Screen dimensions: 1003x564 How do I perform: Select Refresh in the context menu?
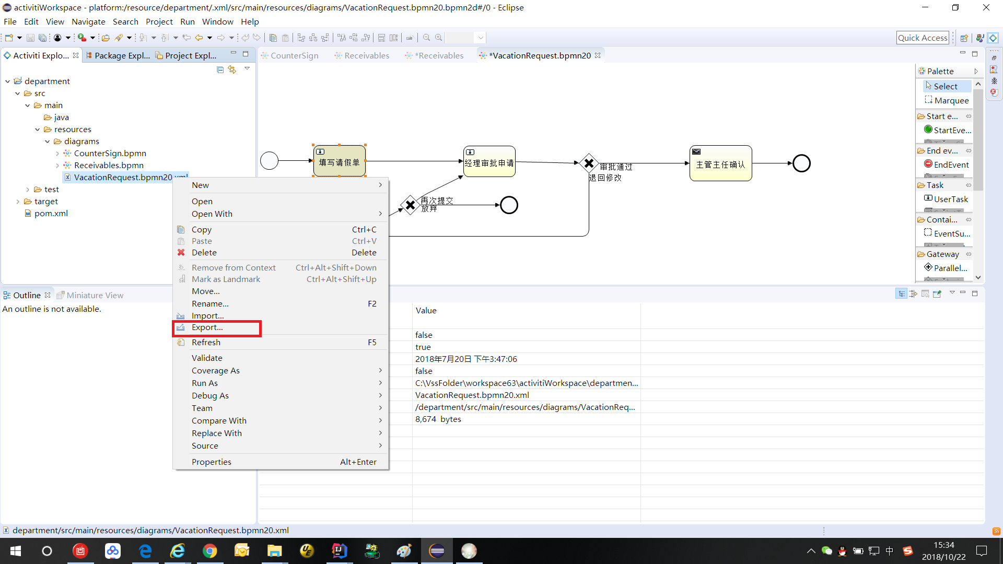pos(281,342)
